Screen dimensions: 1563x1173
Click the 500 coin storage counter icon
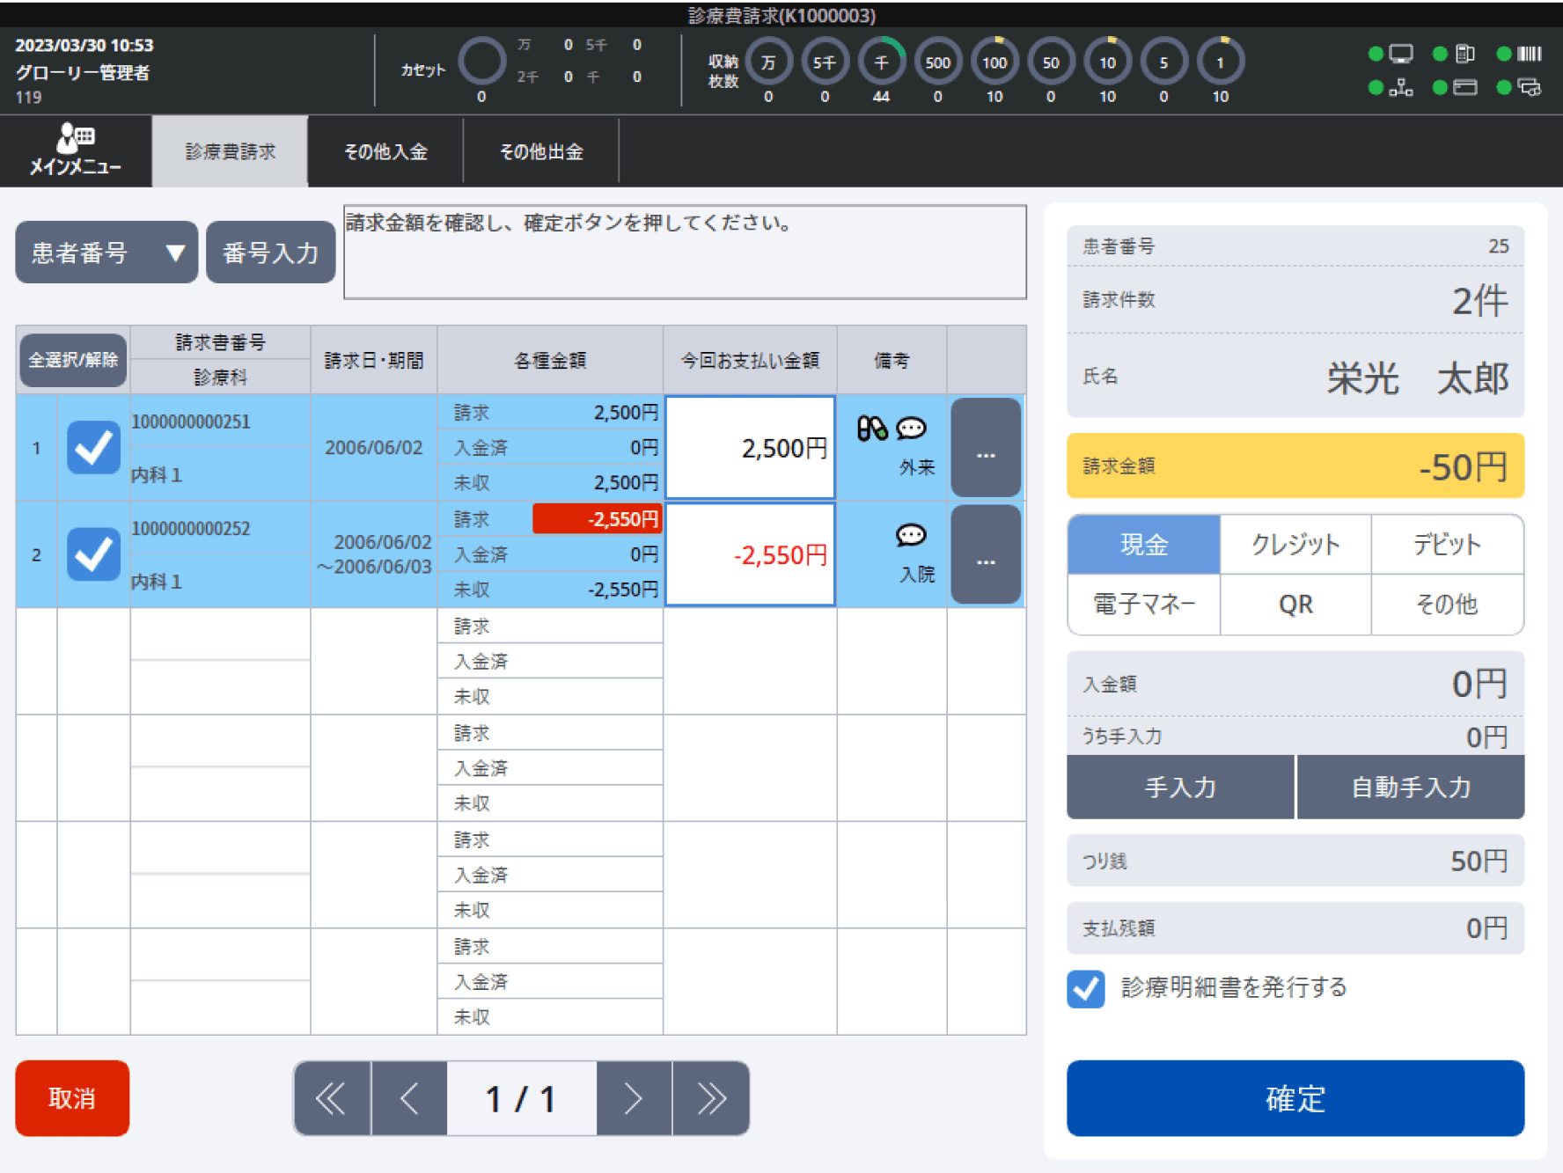point(937,62)
